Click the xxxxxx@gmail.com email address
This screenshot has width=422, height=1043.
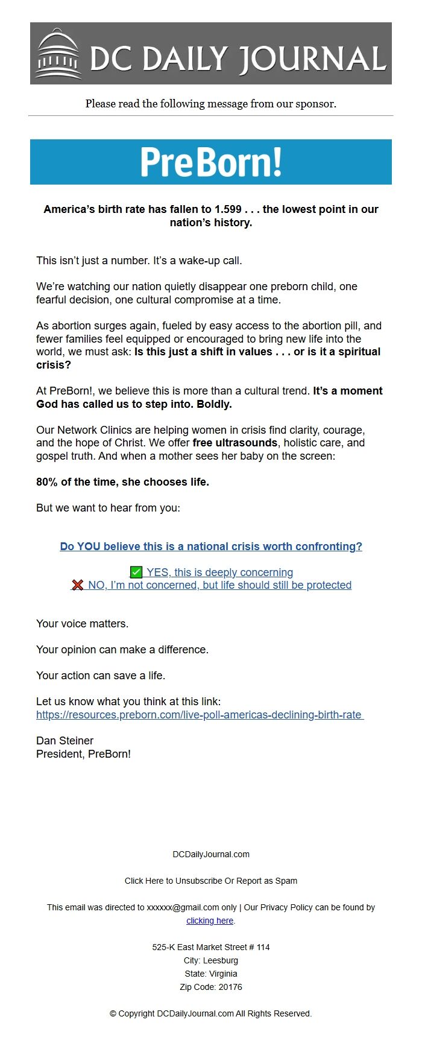tap(183, 907)
